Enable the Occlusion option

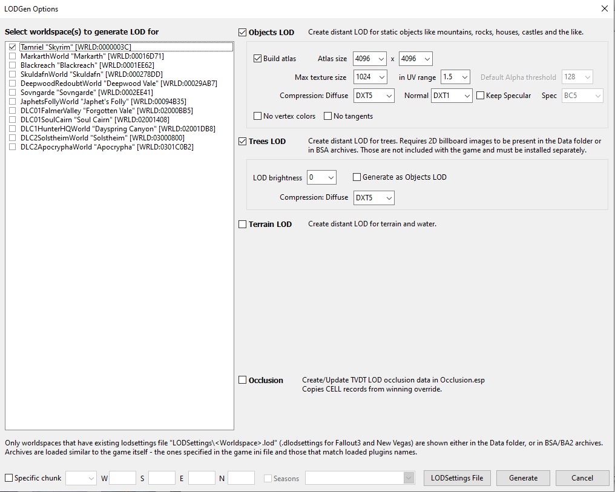tap(242, 380)
